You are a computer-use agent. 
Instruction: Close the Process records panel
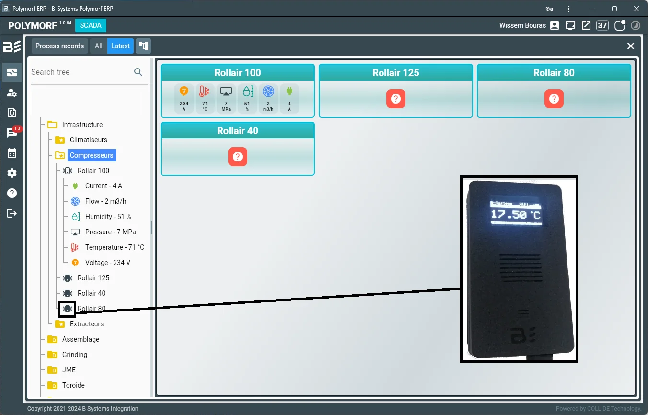coord(631,46)
